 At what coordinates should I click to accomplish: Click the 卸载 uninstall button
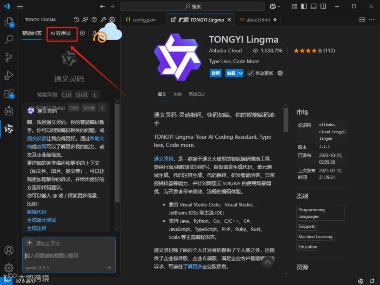(x=231, y=73)
